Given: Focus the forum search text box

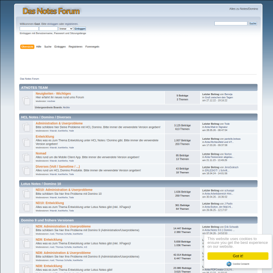Looking at the screenshot, I should pyautogui.click(x=231, y=24).
